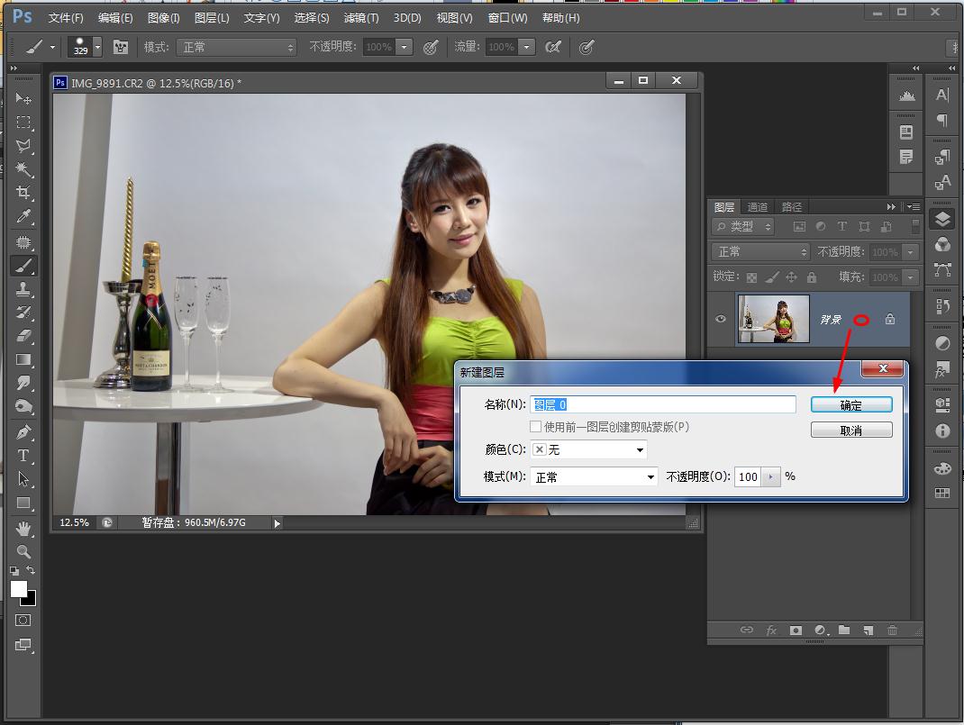Click the white foreground color swatch
Image resolution: width=964 pixels, height=725 pixels.
pos(19,589)
